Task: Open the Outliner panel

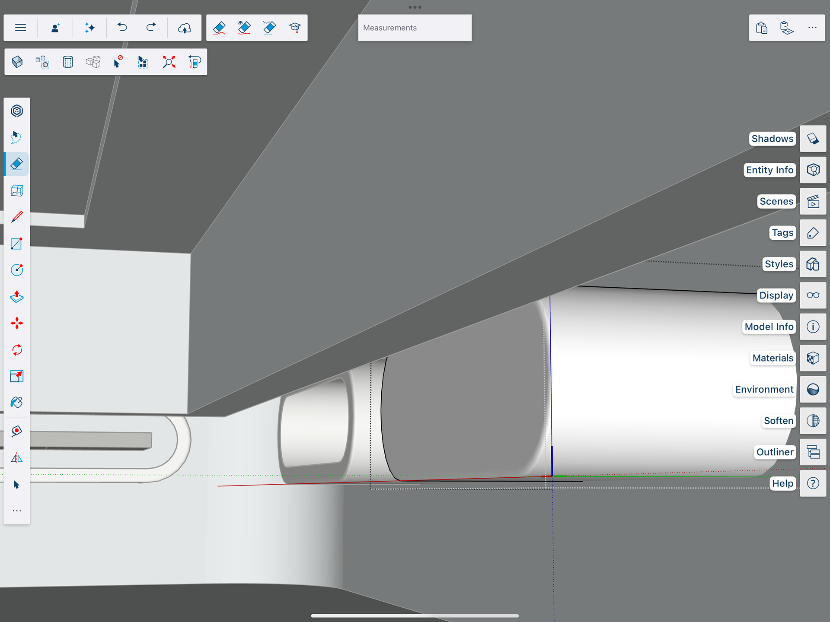Action: pos(813,452)
